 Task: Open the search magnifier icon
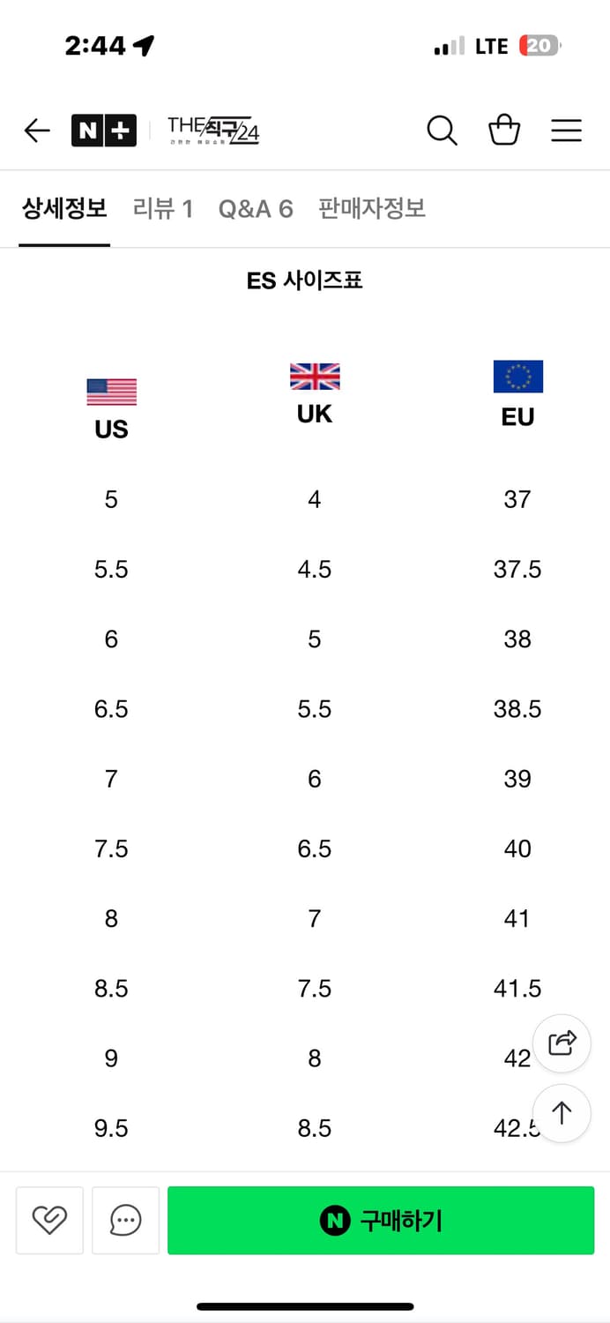point(442,131)
